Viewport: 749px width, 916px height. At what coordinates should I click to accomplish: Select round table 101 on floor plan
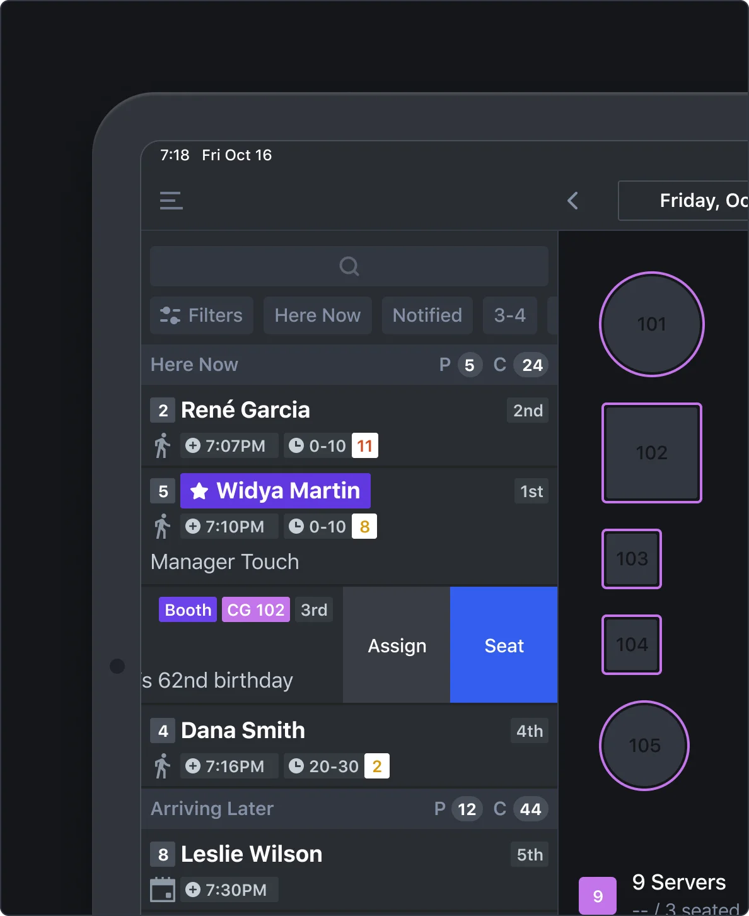coord(652,324)
